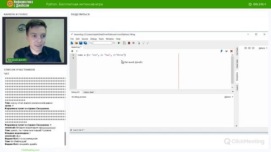Open the Tools menu
This screenshot has height=152, width=271.
click(x=101, y=39)
